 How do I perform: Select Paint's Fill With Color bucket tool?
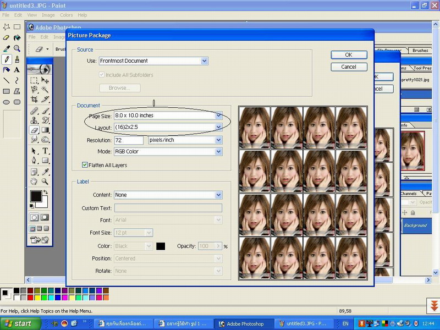(17, 37)
